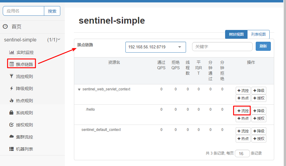286x166 pixels.
Task: Click the lightning bolt icon for 降级规则
Action: [12, 89]
